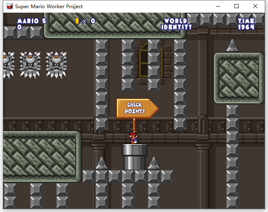Click the middle Thwomp enemy
268x212 pixels.
[x=30, y=65]
